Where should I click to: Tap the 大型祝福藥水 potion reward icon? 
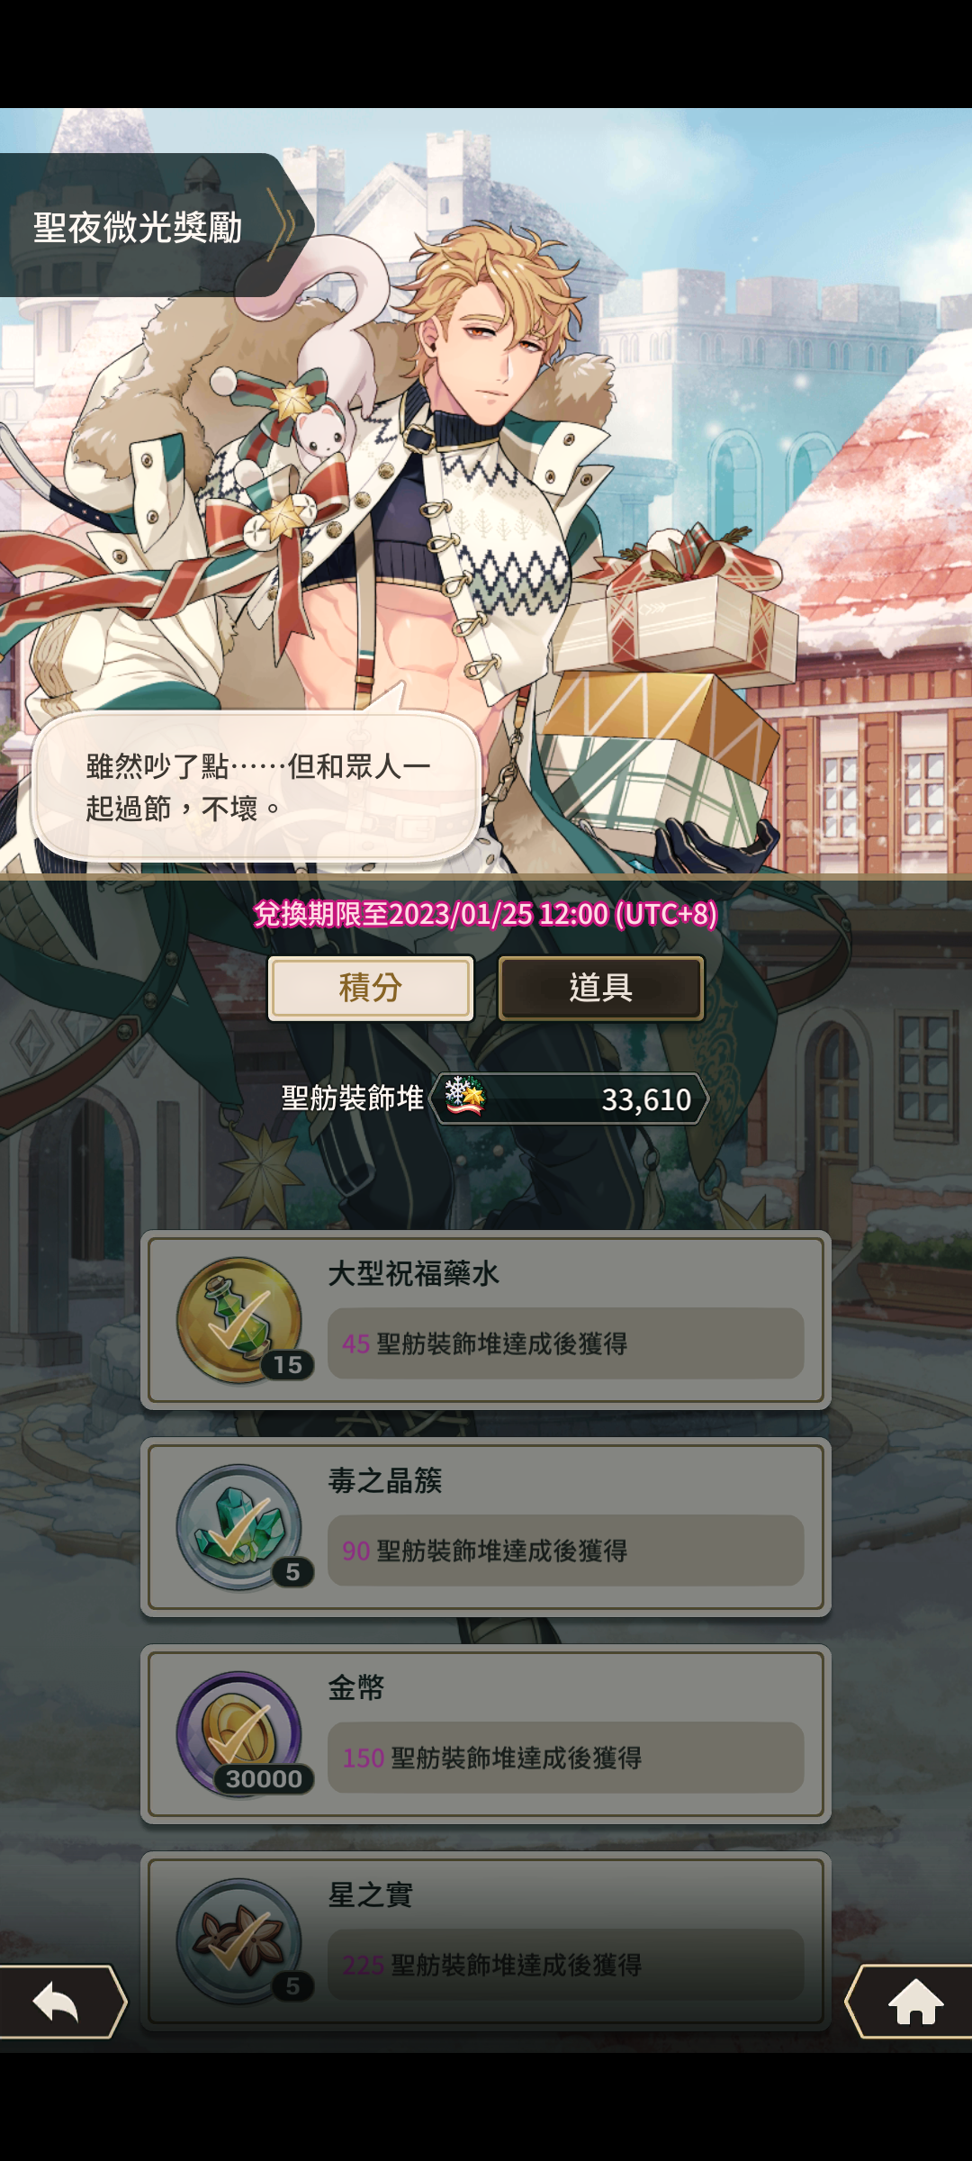pyautogui.click(x=239, y=1320)
